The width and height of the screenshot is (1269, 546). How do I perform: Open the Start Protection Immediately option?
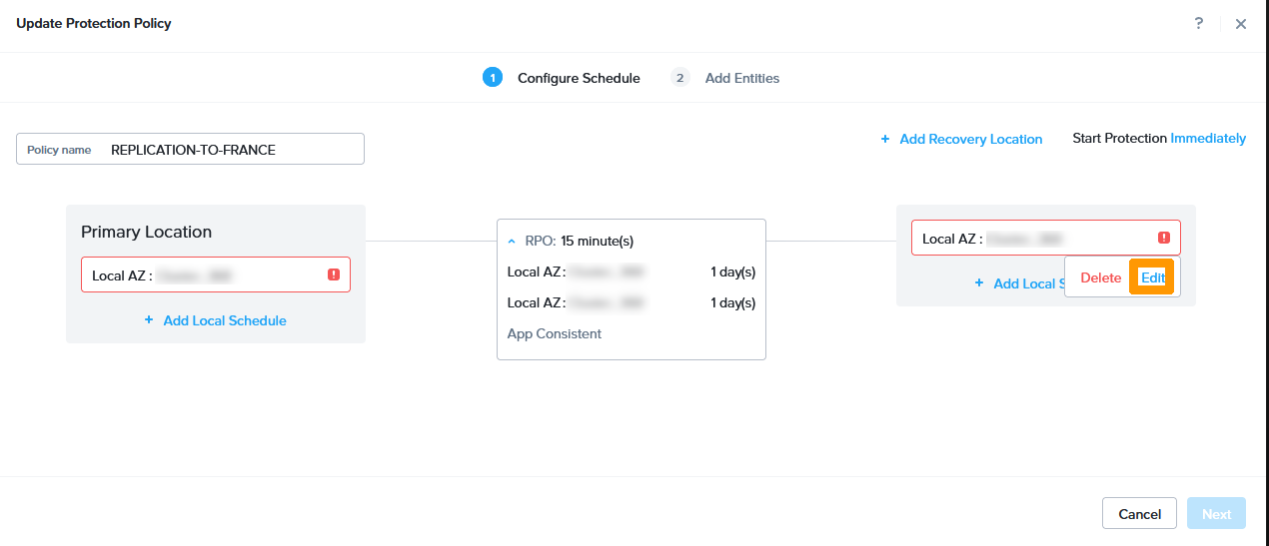click(1208, 139)
